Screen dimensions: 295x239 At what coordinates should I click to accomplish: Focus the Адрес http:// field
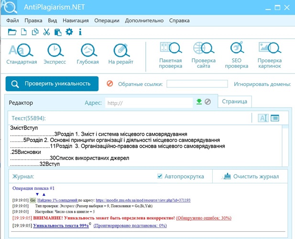tap(149, 103)
